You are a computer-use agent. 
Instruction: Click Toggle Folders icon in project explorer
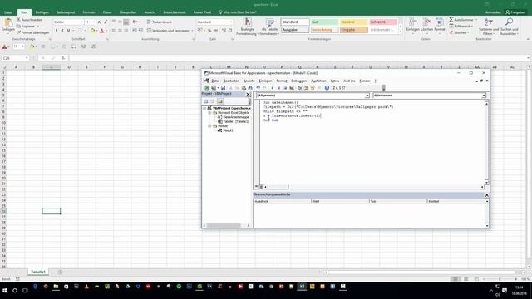point(219,101)
